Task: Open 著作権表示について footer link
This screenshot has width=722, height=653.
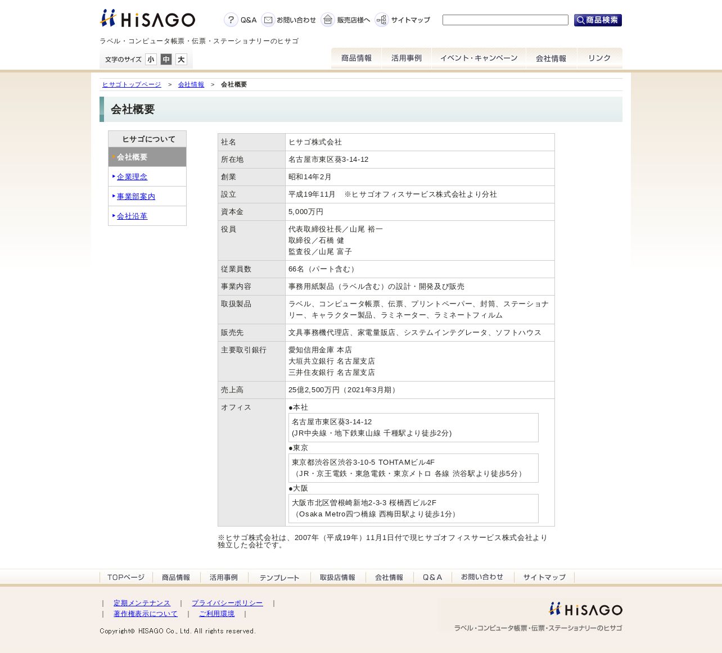Action: [146, 614]
